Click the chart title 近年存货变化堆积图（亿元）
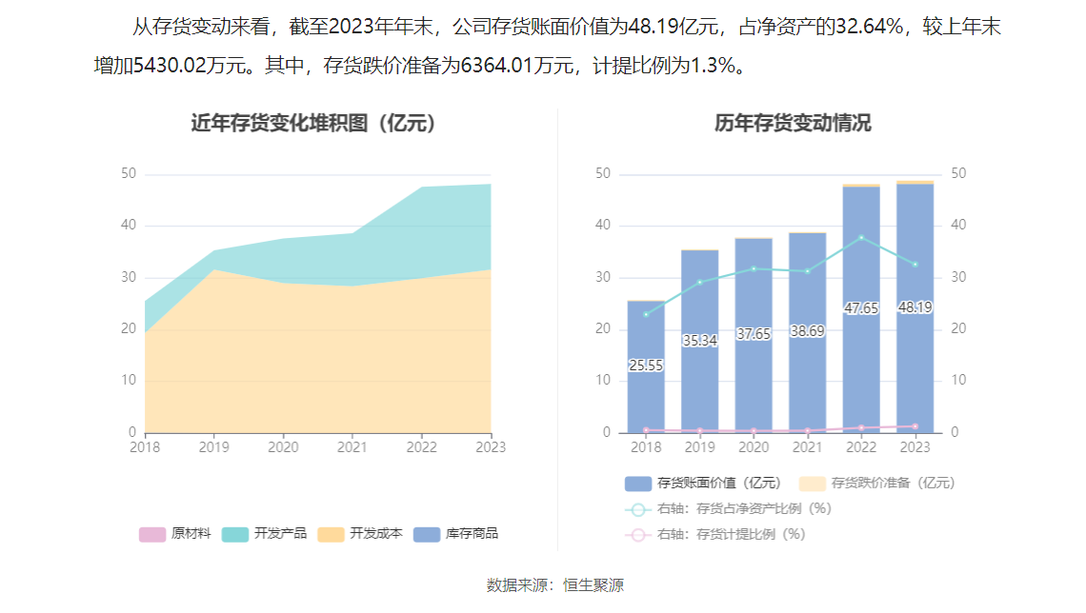The image size is (1086, 613). [313, 123]
